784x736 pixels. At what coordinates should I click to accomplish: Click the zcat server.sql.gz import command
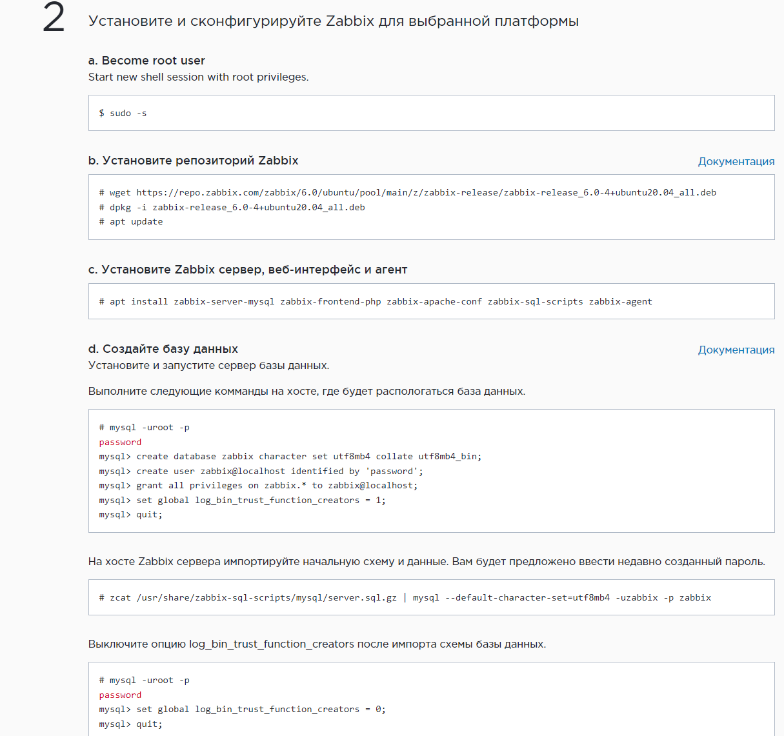405,597
